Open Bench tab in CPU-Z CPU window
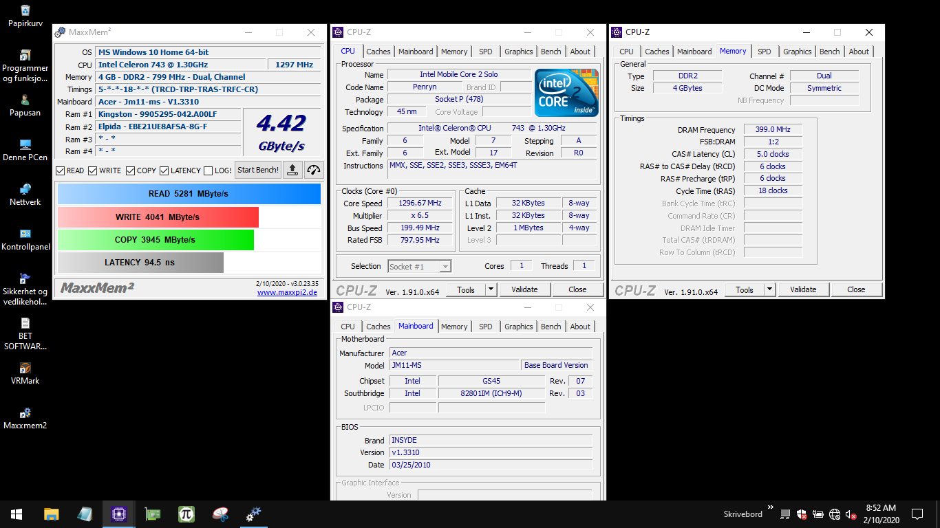The image size is (940, 528). [x=551, y=52]
